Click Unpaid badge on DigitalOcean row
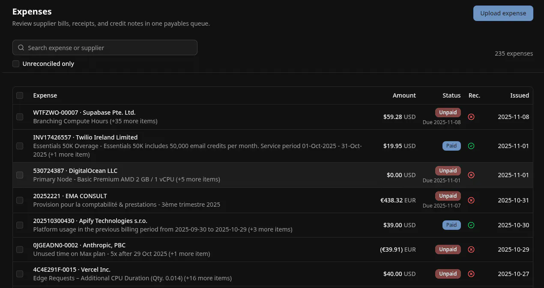544x288 pixels. (x=448, y=171)
